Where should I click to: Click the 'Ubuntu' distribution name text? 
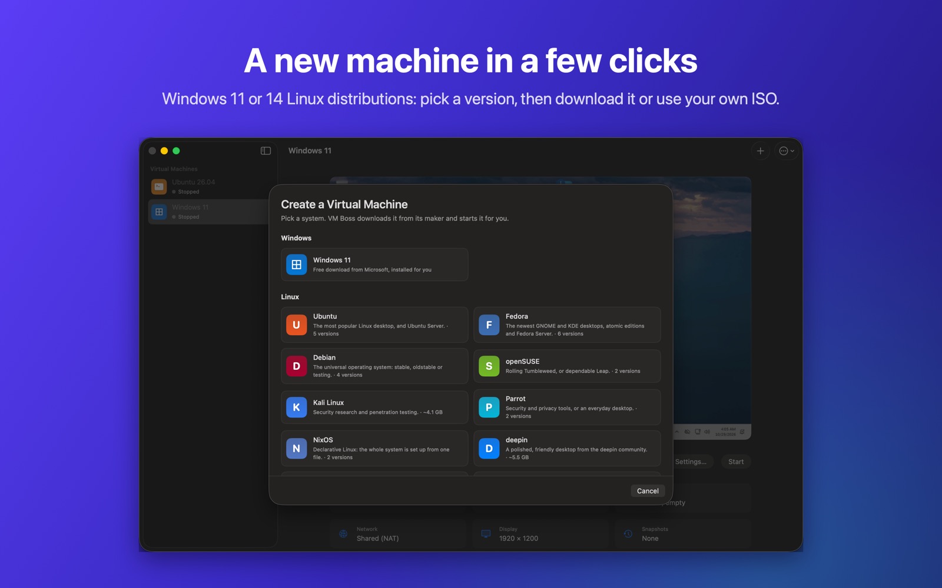tap(325, 316)
